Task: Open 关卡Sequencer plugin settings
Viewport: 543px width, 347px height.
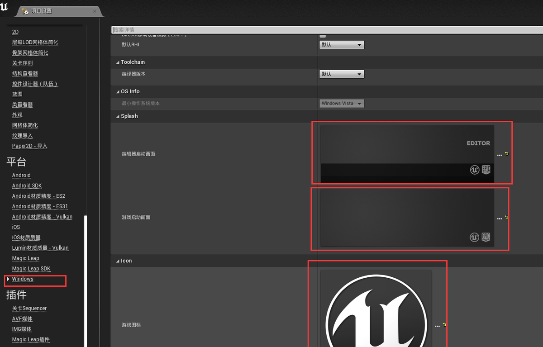Action: pos(29,309)
